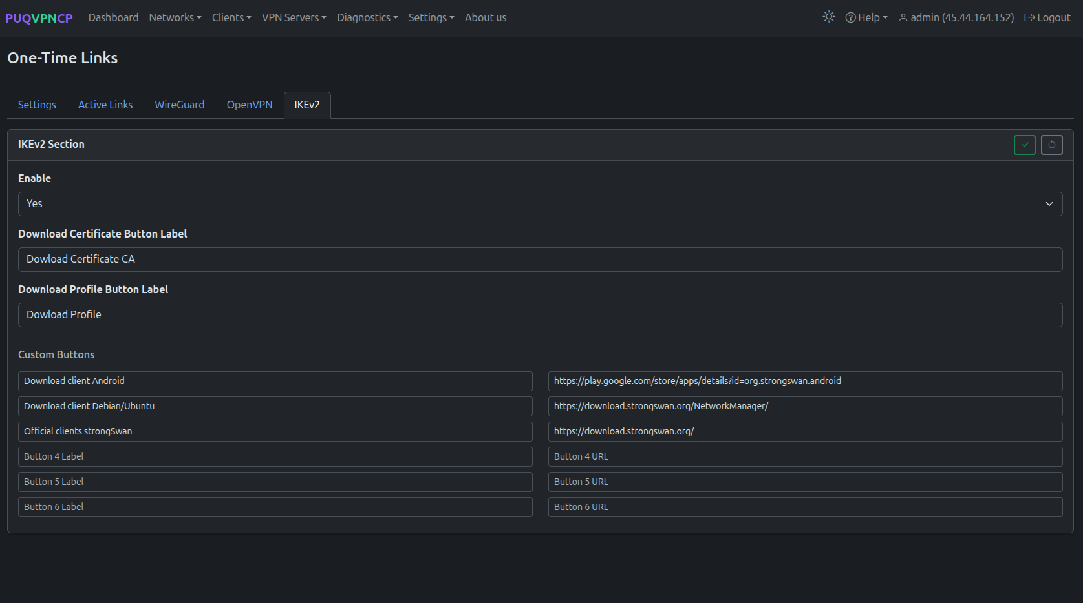Open the Enable dropdown set to Yes

541,204
